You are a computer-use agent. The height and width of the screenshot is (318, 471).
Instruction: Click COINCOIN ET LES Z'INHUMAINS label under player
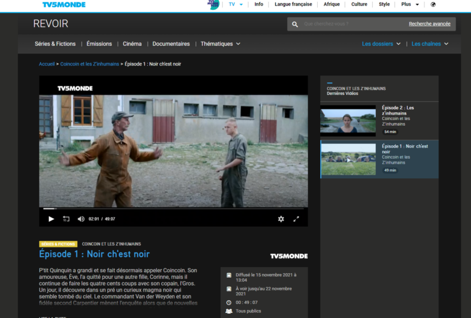point(112,244)
